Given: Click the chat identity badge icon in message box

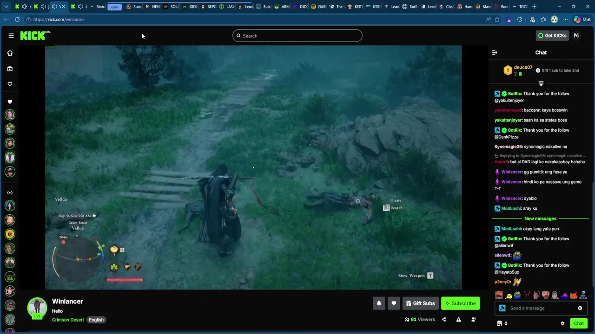Looking at the screenshot, I should (x=502, y=308).
